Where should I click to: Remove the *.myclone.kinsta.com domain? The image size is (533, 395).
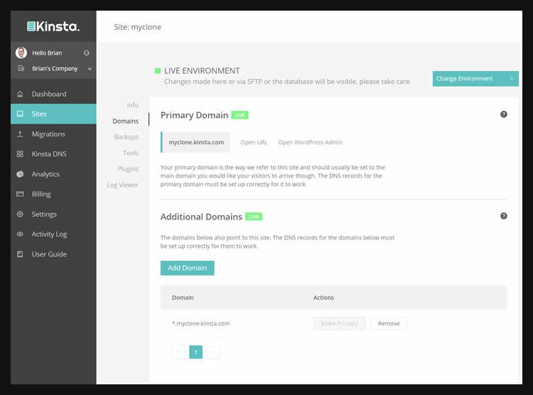pyautogui.click(x=389, y=323)
